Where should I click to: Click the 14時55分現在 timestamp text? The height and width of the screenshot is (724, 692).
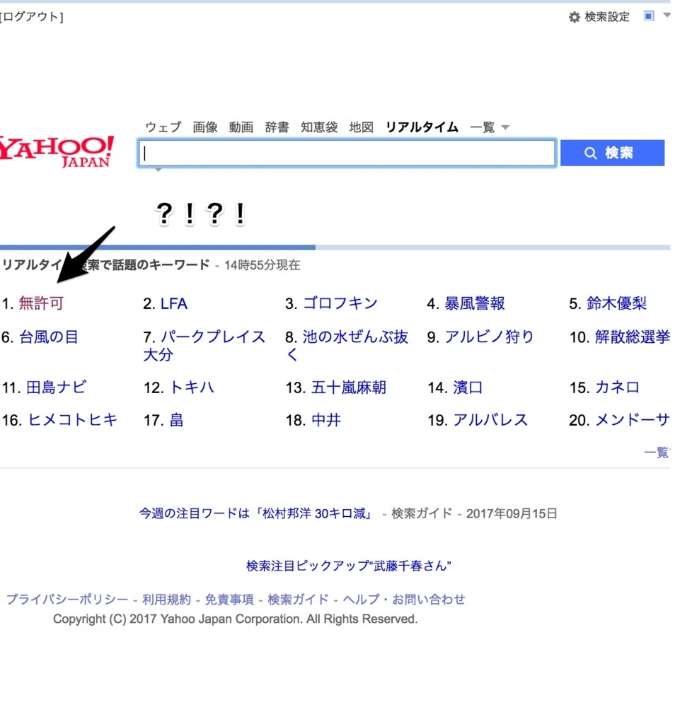(262, 265)
